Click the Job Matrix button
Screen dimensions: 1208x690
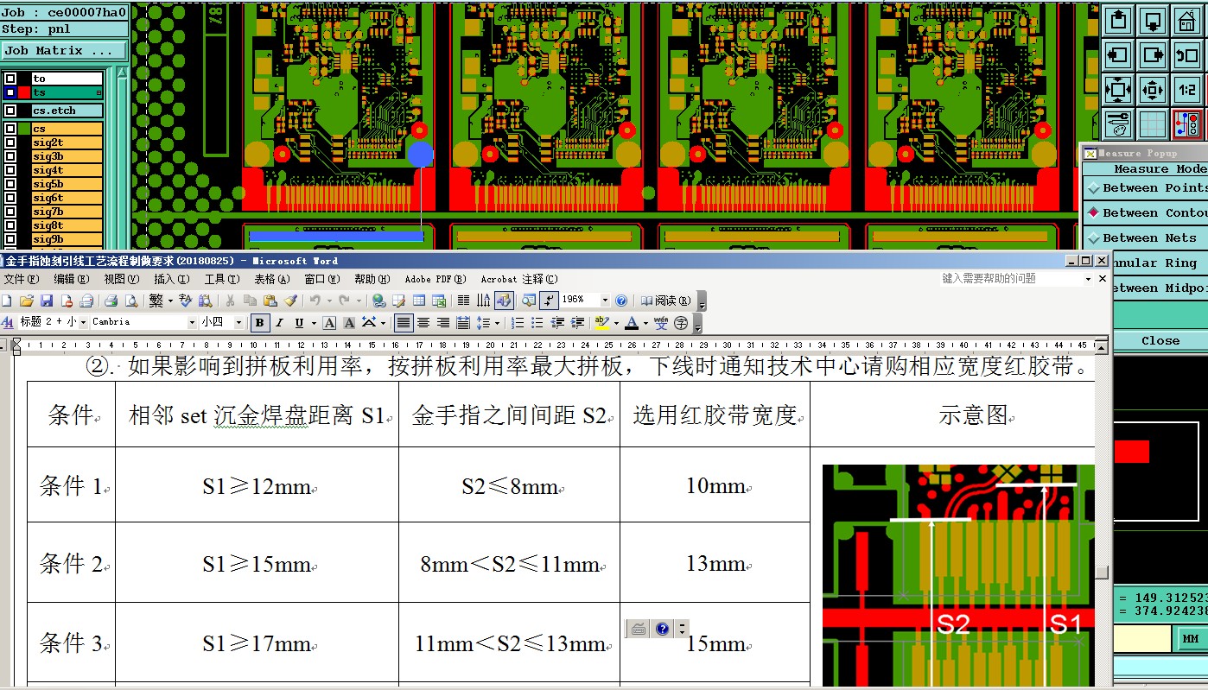[x=64, y=51]
